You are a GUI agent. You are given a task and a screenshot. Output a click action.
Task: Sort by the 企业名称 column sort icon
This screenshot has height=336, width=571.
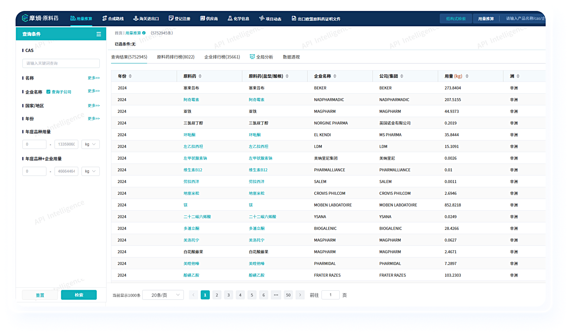click(x=335, y=76)
